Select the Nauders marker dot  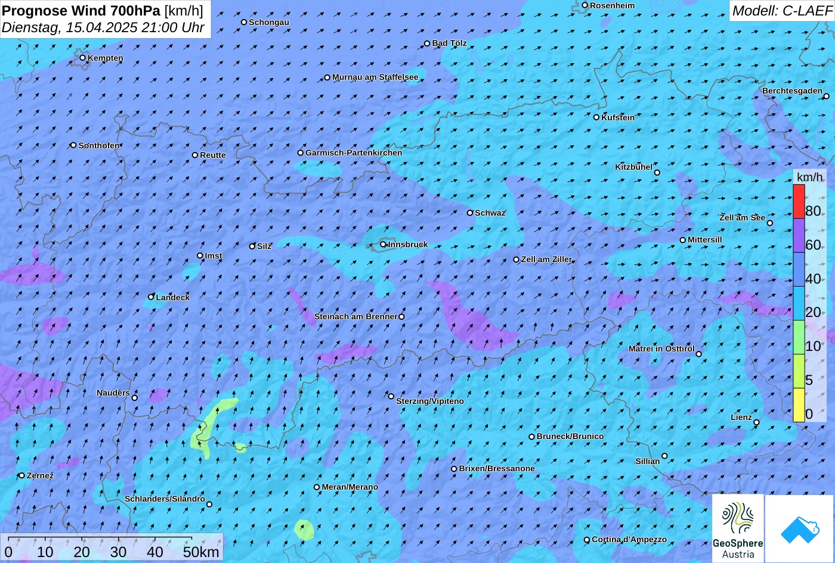[134, 398]
